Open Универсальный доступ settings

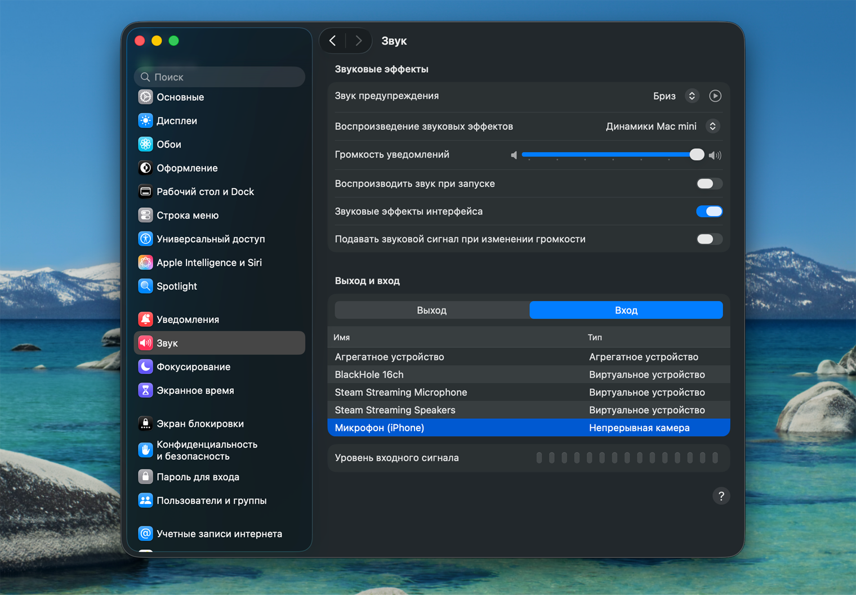tap(219, 239)
